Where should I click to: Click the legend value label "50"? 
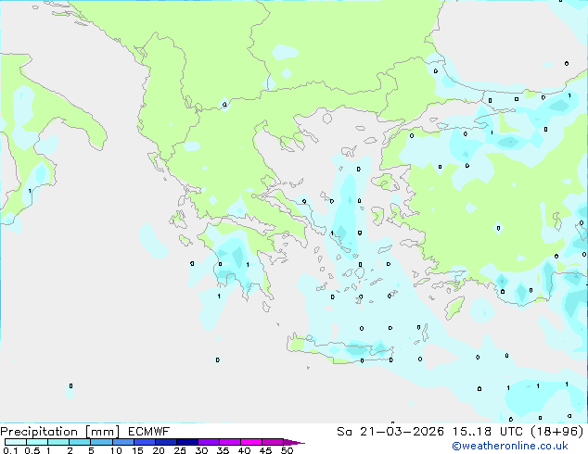[287, 450]
